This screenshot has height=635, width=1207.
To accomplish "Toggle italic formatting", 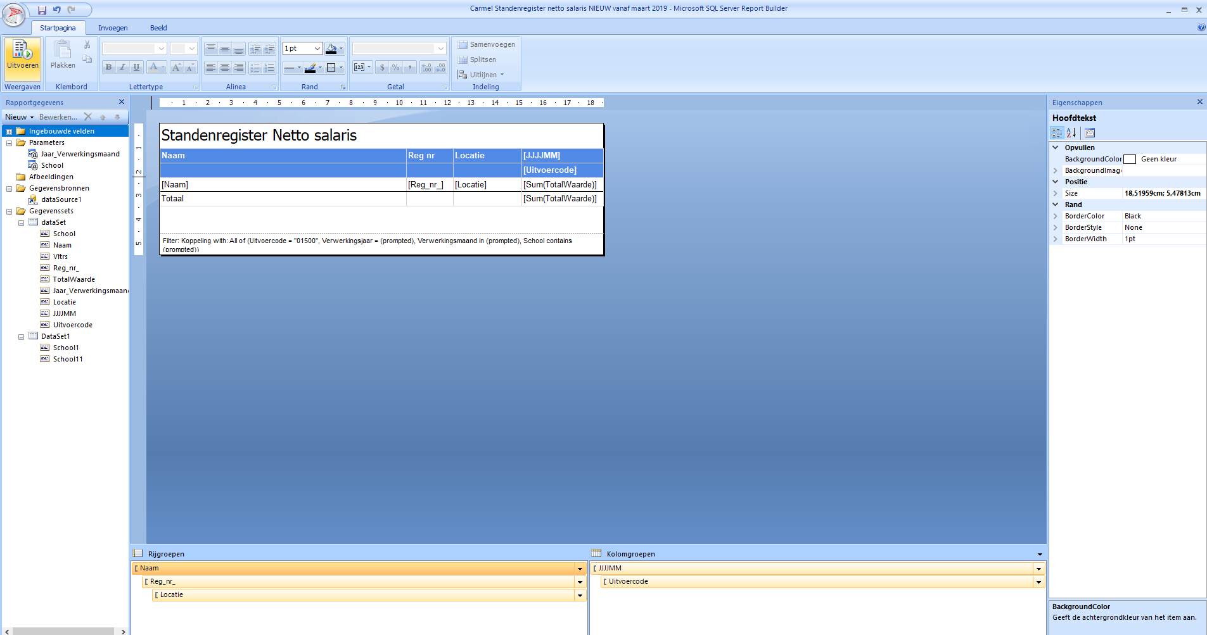I will (123, 67).
